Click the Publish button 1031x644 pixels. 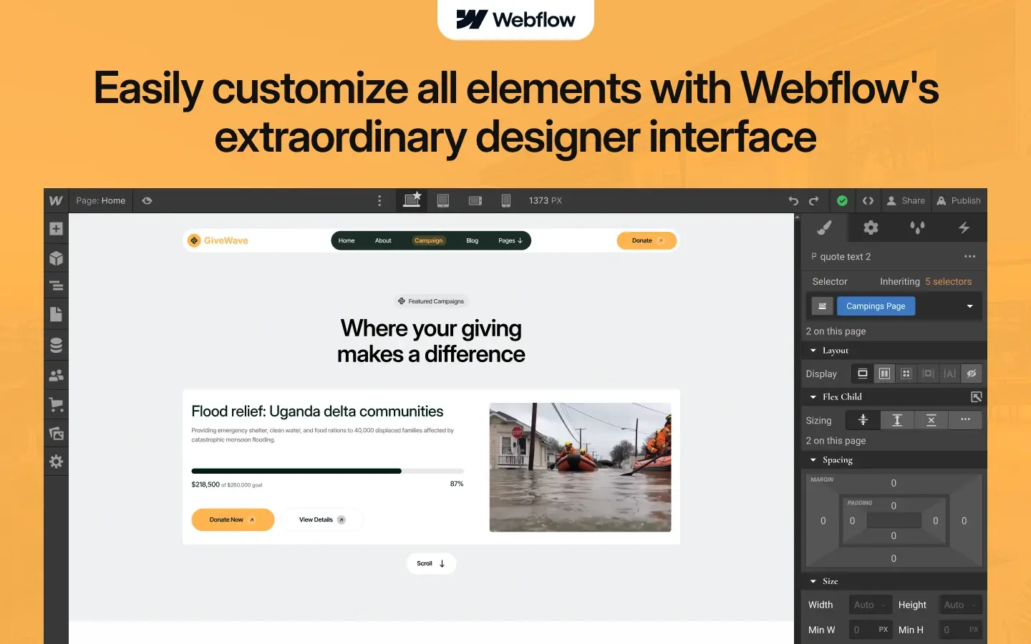pyautogui.click(x=959, y=201)
